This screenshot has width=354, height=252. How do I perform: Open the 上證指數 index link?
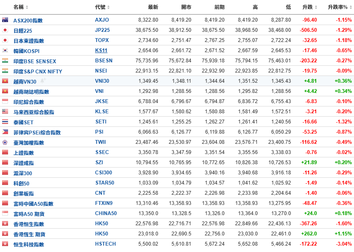coord(23,153)
